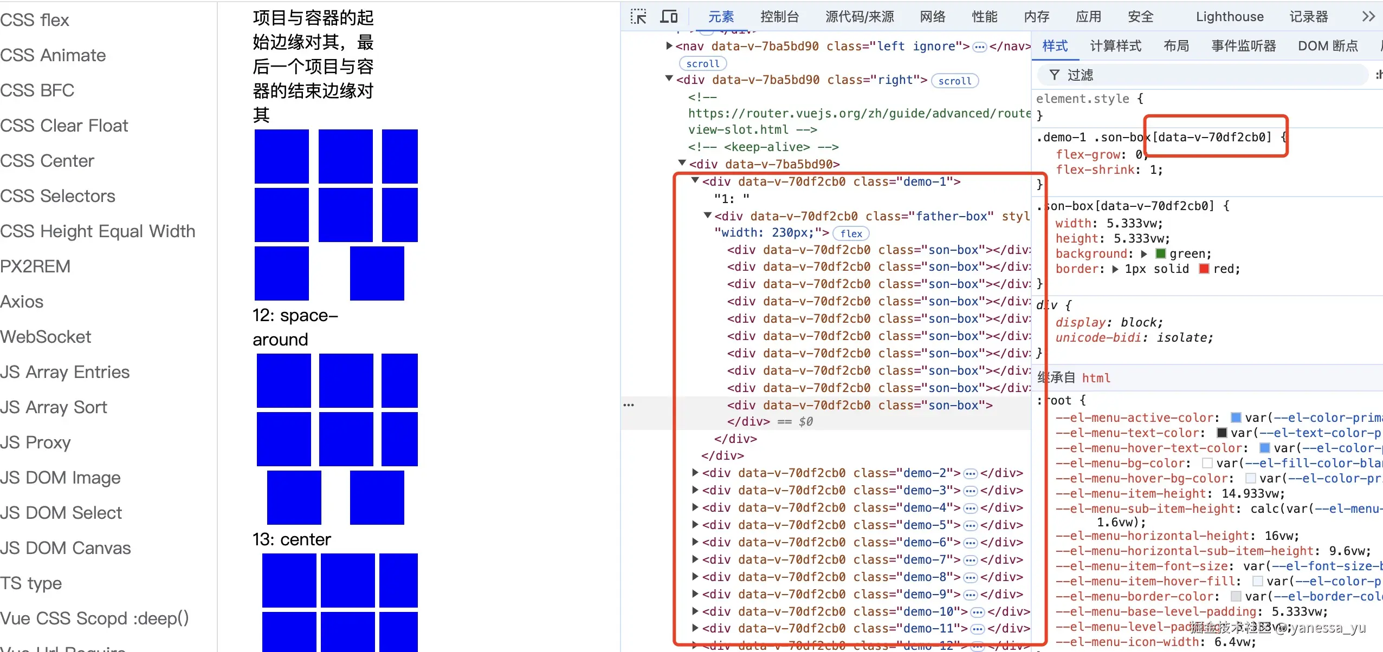Expand the nav left ignore element

pyautogui.click(x=669, y=46)
